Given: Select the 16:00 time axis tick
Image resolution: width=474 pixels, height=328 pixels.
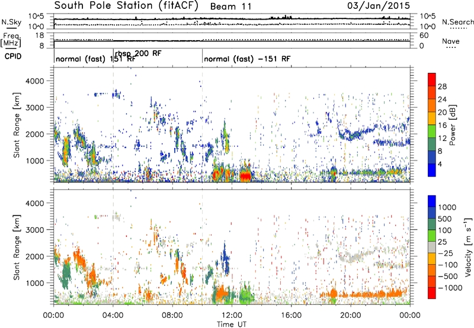Looking at the screenshot, I should (x=291, y=316).
